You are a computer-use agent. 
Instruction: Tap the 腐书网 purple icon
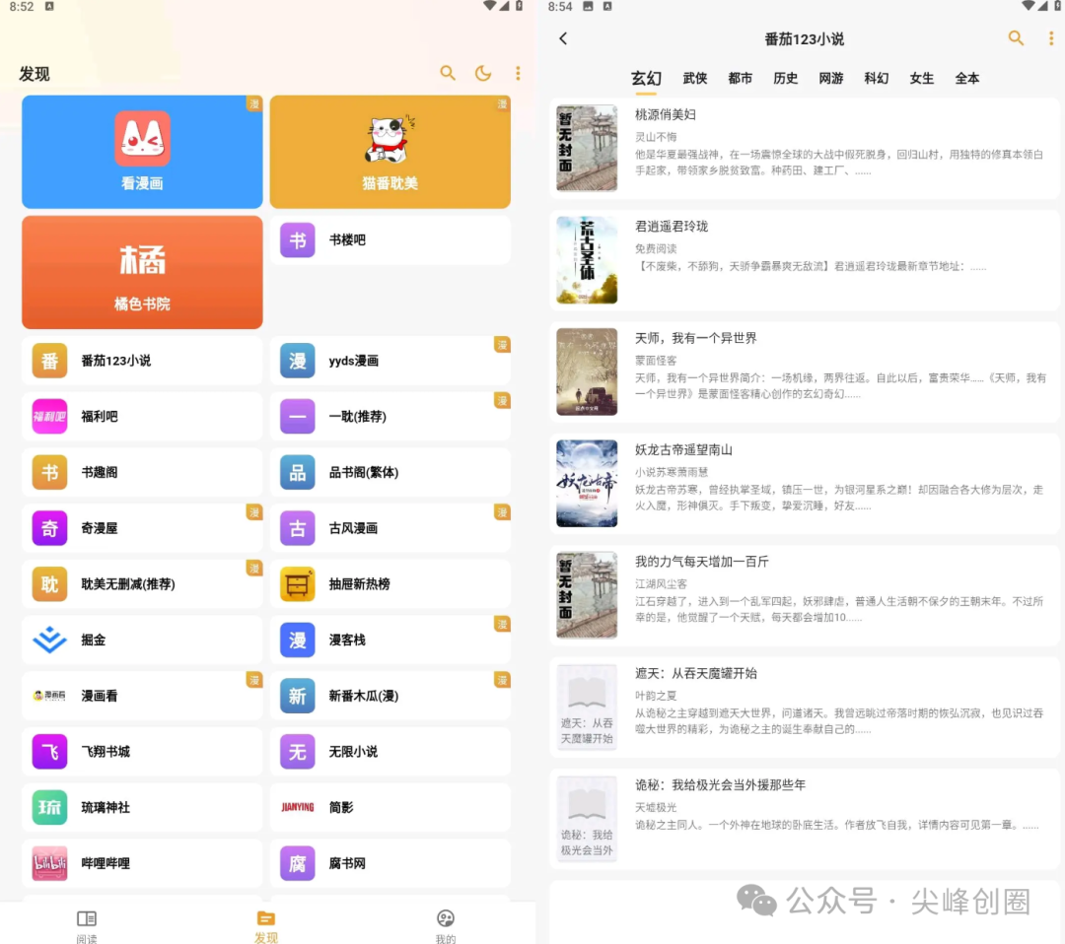pos(298,863)
